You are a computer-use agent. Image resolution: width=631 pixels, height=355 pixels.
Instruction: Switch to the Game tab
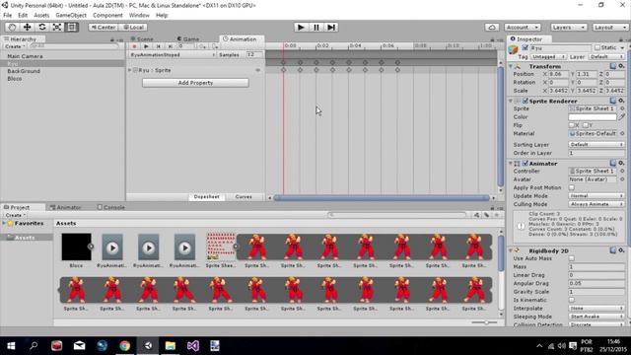coord(188,39)
